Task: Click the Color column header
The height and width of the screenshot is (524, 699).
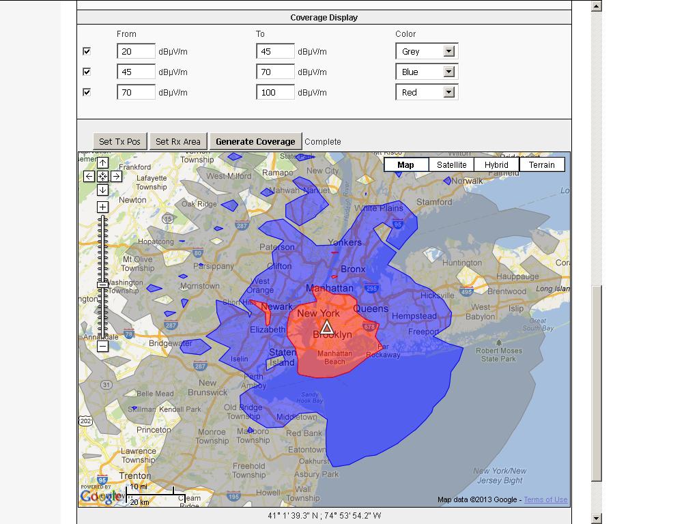Action: [x=405, y=34]
